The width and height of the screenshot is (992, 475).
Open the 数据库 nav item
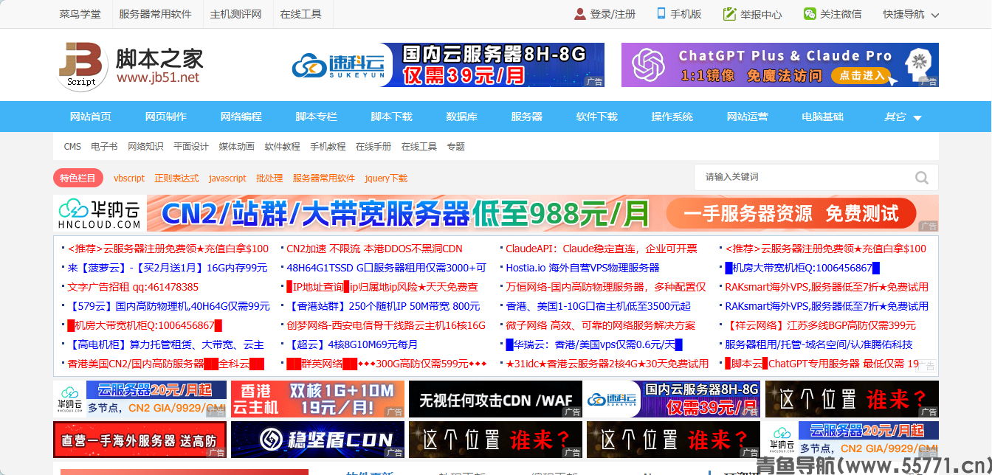pyautogui.click(x=462, y=117)
